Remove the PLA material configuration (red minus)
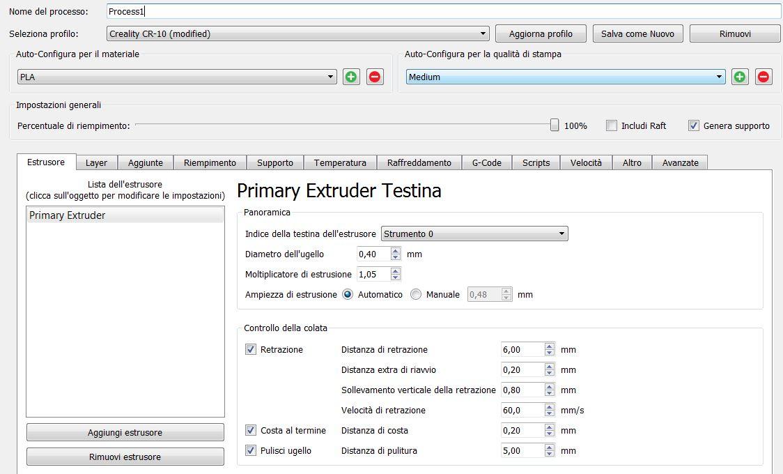 [375, 77]
